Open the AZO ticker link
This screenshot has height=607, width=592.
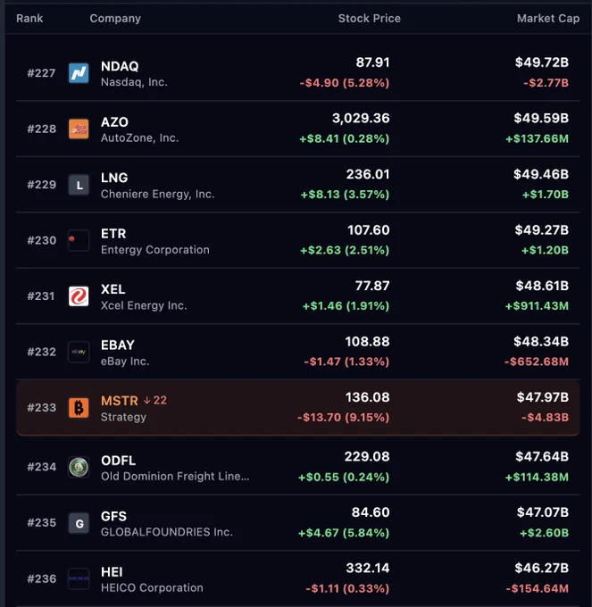click(114, 122)
